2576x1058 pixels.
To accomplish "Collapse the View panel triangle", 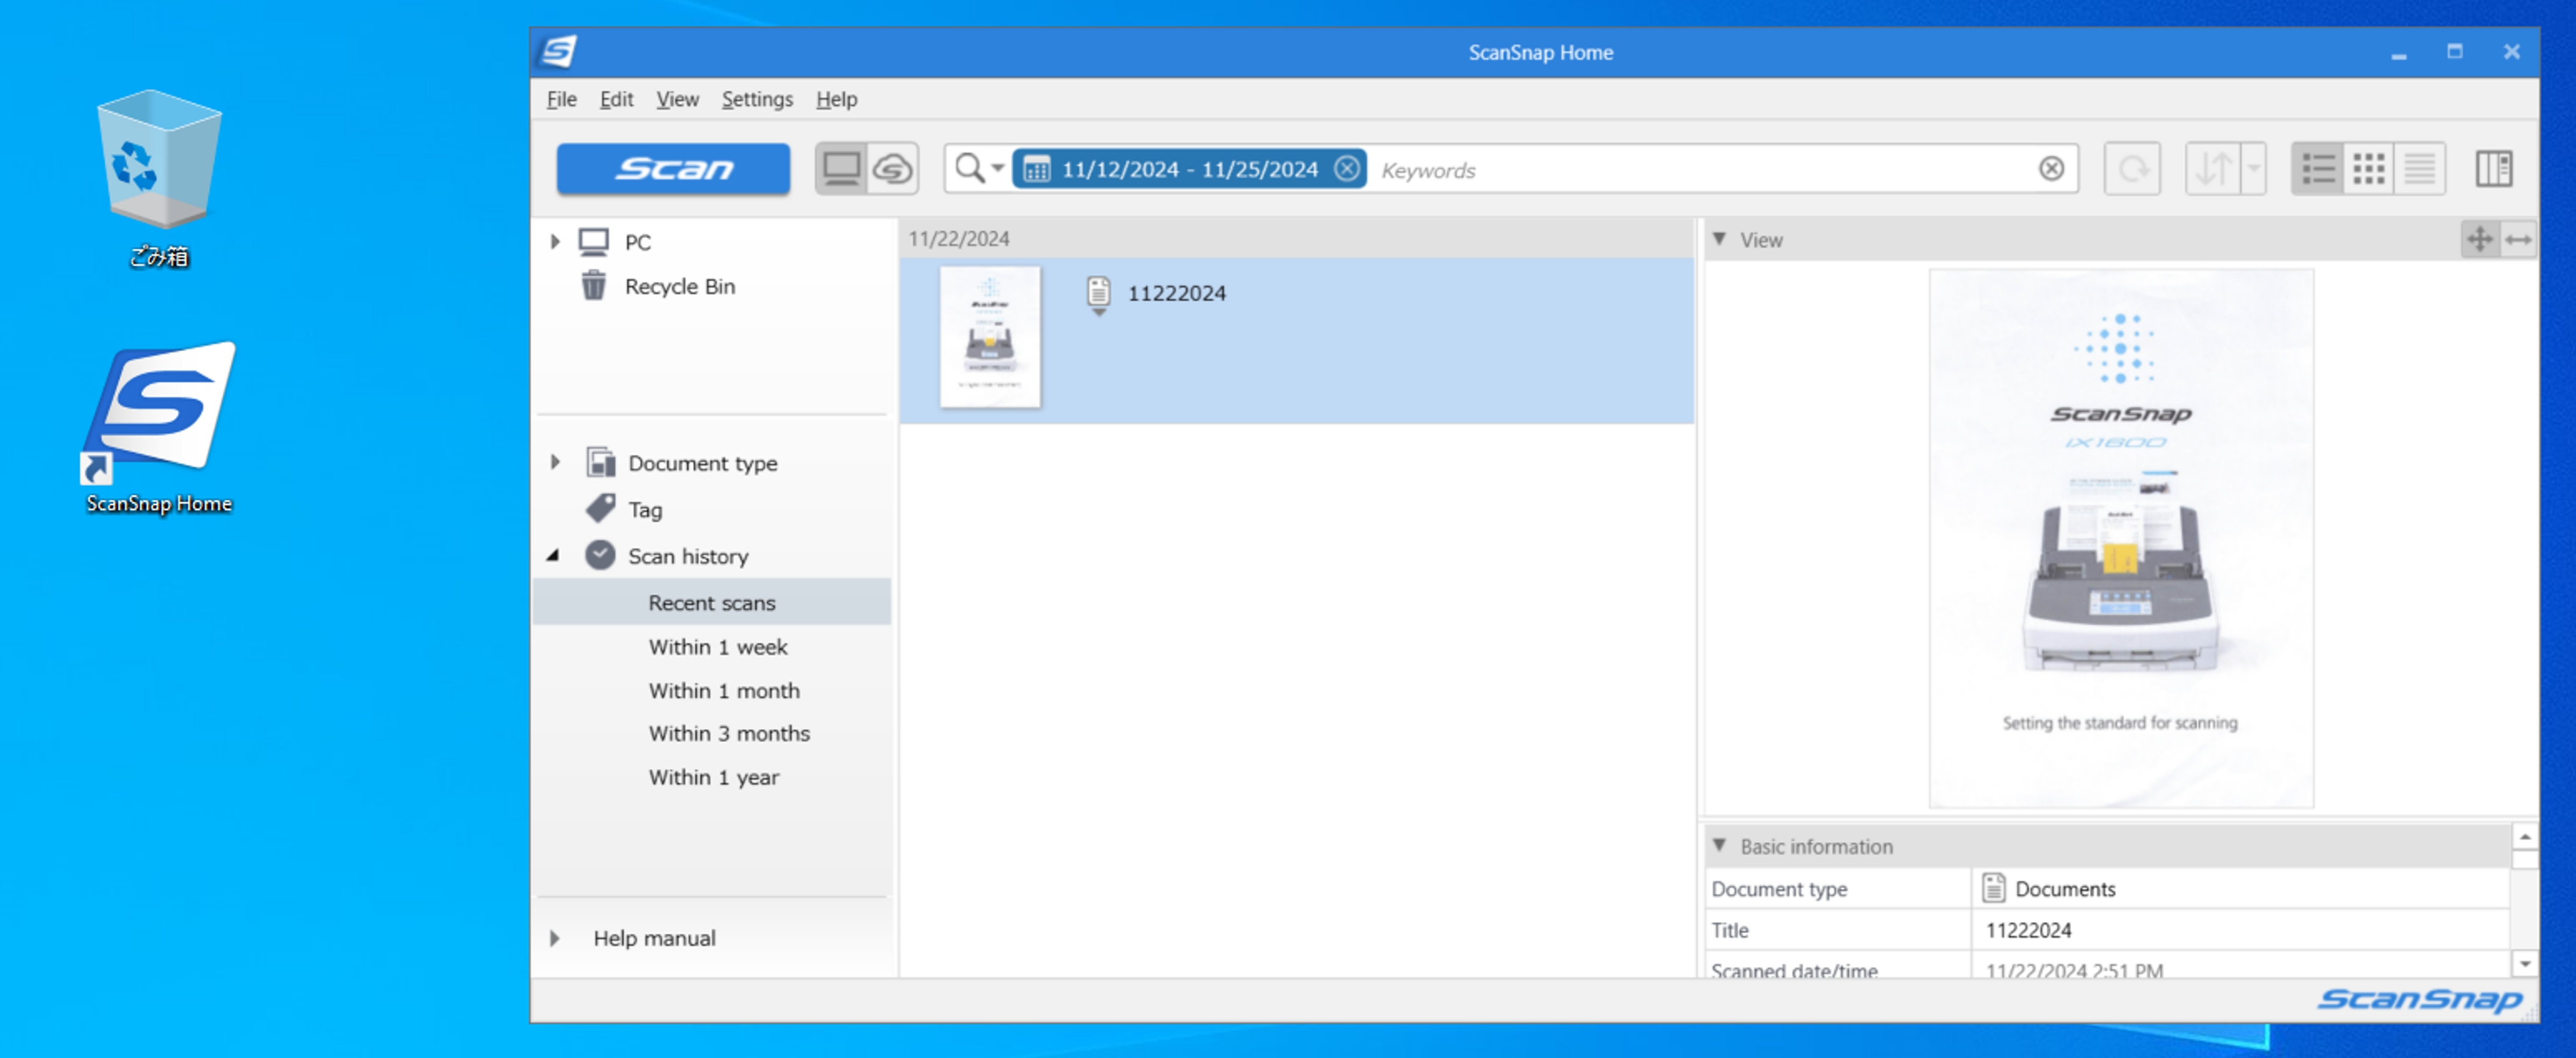I will [1719, 239].
